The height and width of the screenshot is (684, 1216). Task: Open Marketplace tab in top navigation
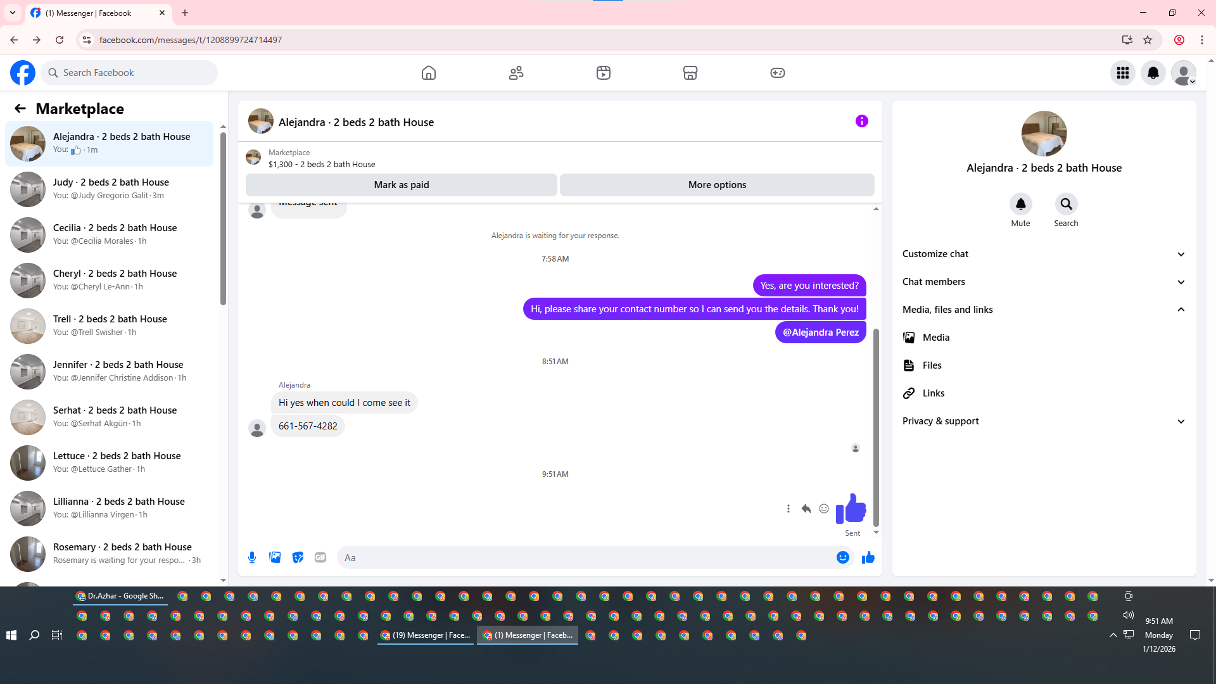coord(690,73)
